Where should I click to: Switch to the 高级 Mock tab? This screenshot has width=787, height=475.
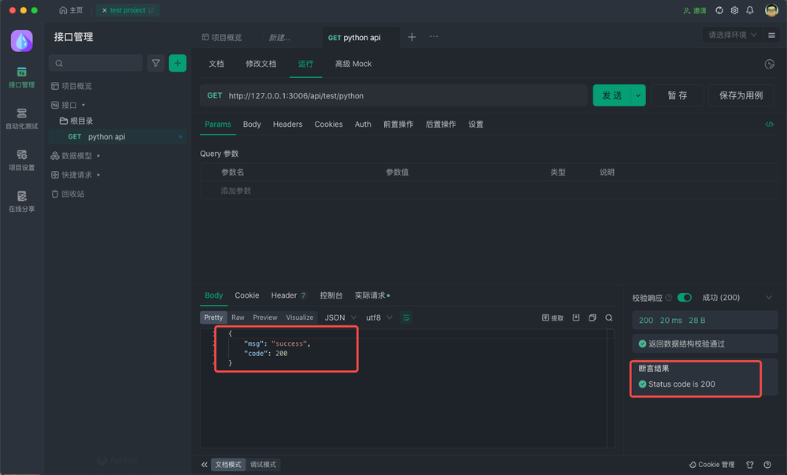(352, 65)
